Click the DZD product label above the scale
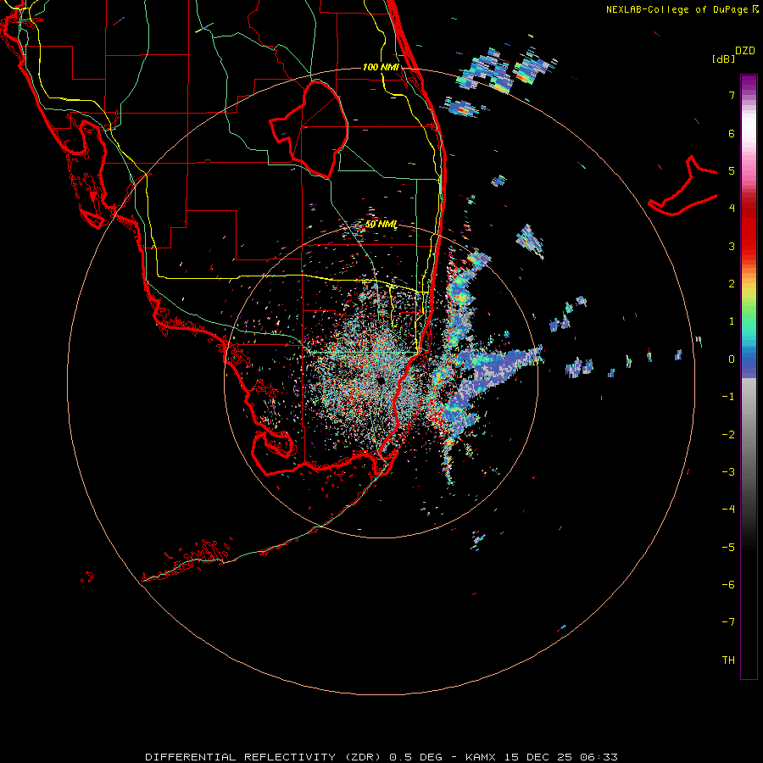Viewport: 763px width, 763px height. coord(745,51)
